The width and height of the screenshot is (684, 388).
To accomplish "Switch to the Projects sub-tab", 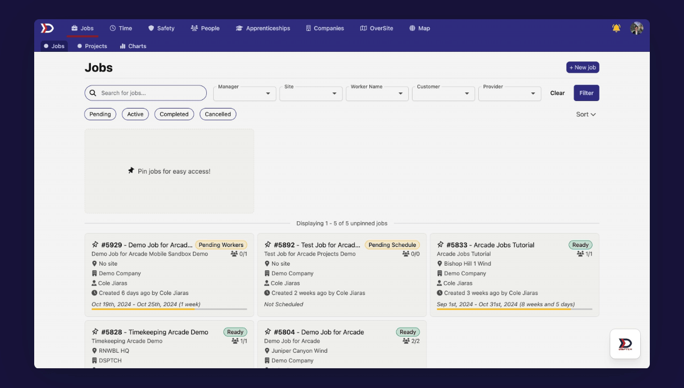I will pos(92,46).
